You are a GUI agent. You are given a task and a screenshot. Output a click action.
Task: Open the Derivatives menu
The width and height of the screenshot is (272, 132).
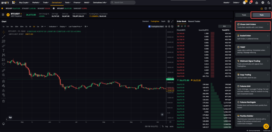57,2
